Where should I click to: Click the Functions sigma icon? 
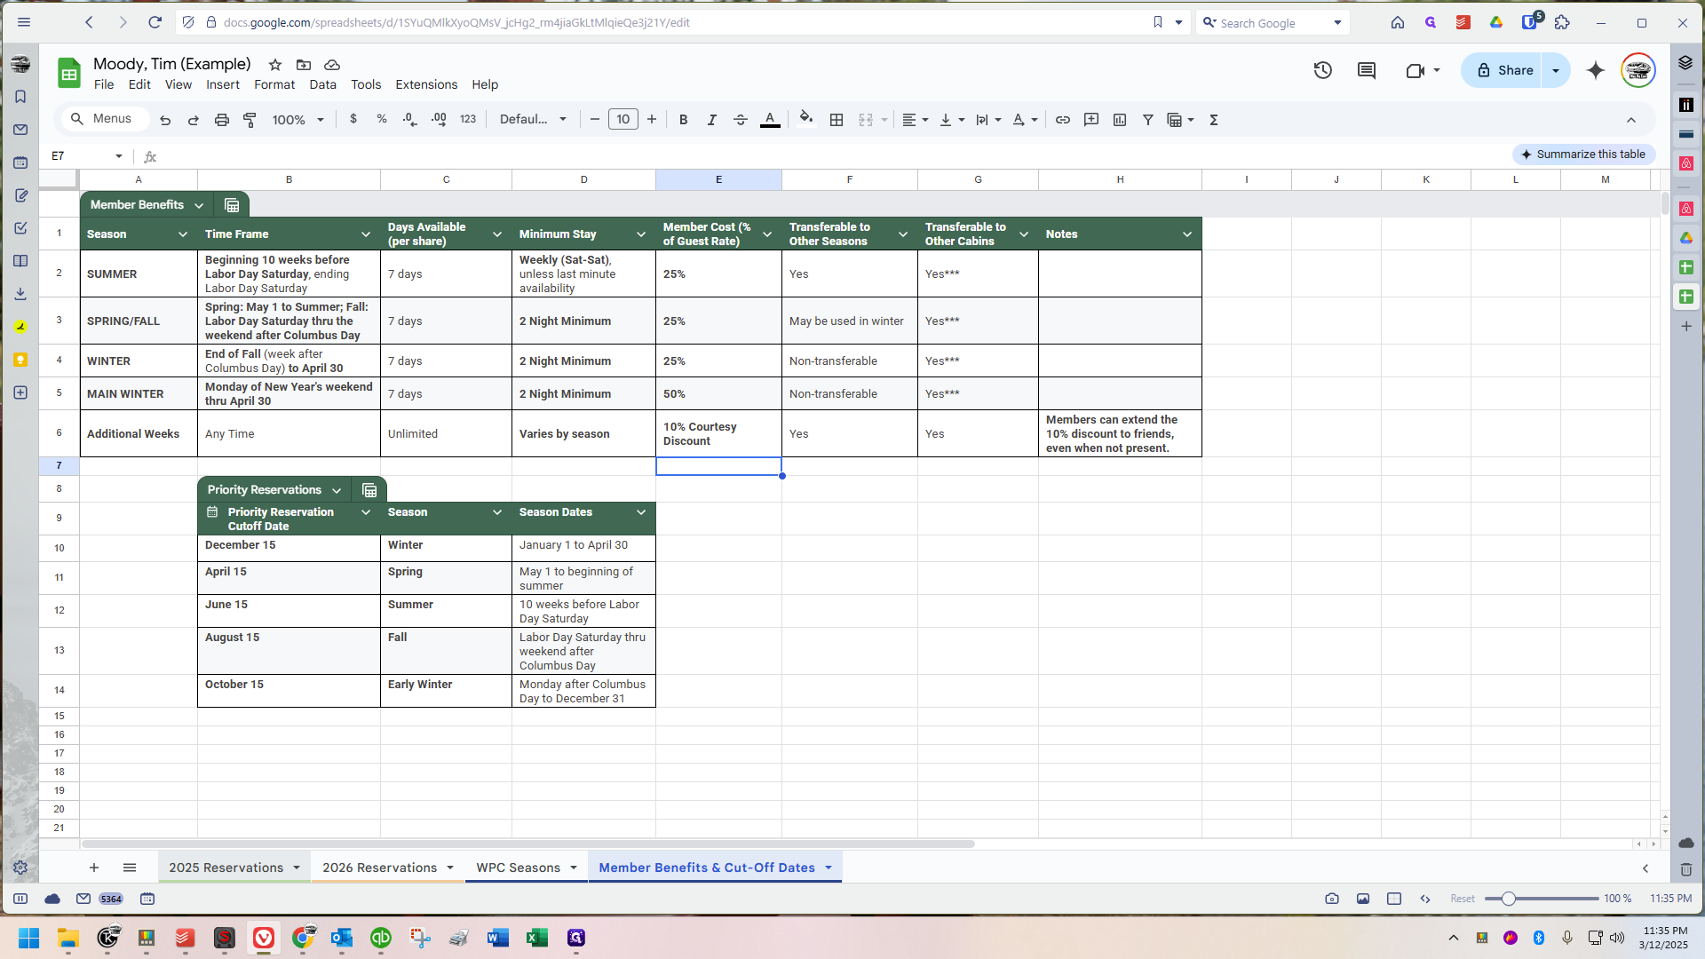coord(1213,120)
